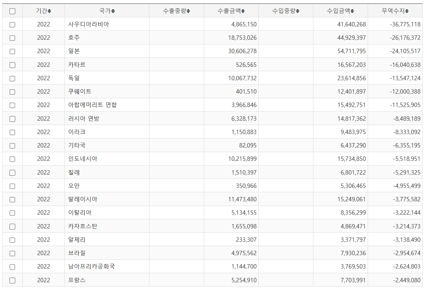
Task: Sort by 수출중량 column sort arrows
Action: pos(188,11)
